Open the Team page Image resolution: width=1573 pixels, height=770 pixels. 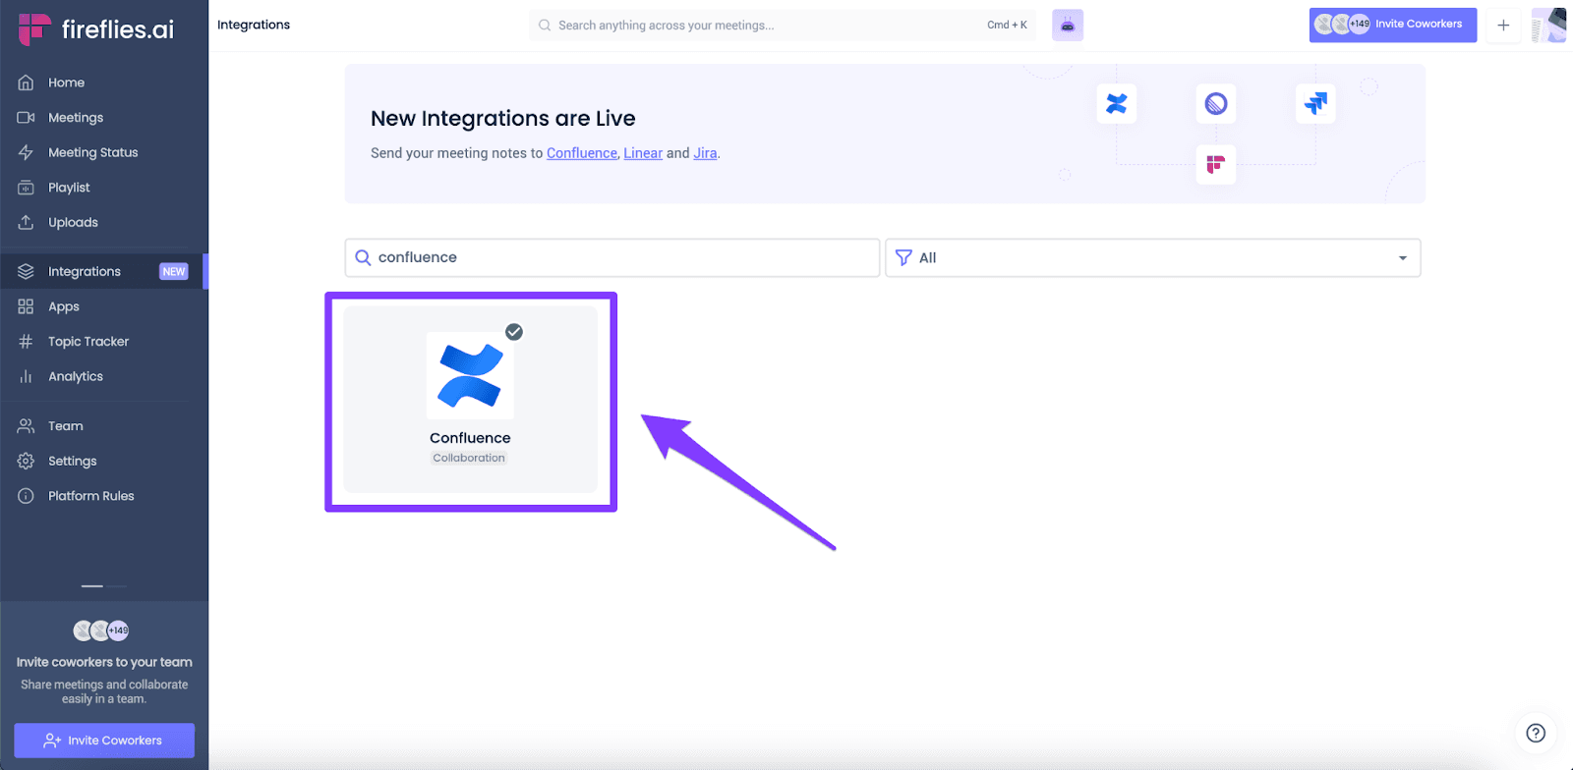pos(66,426)
